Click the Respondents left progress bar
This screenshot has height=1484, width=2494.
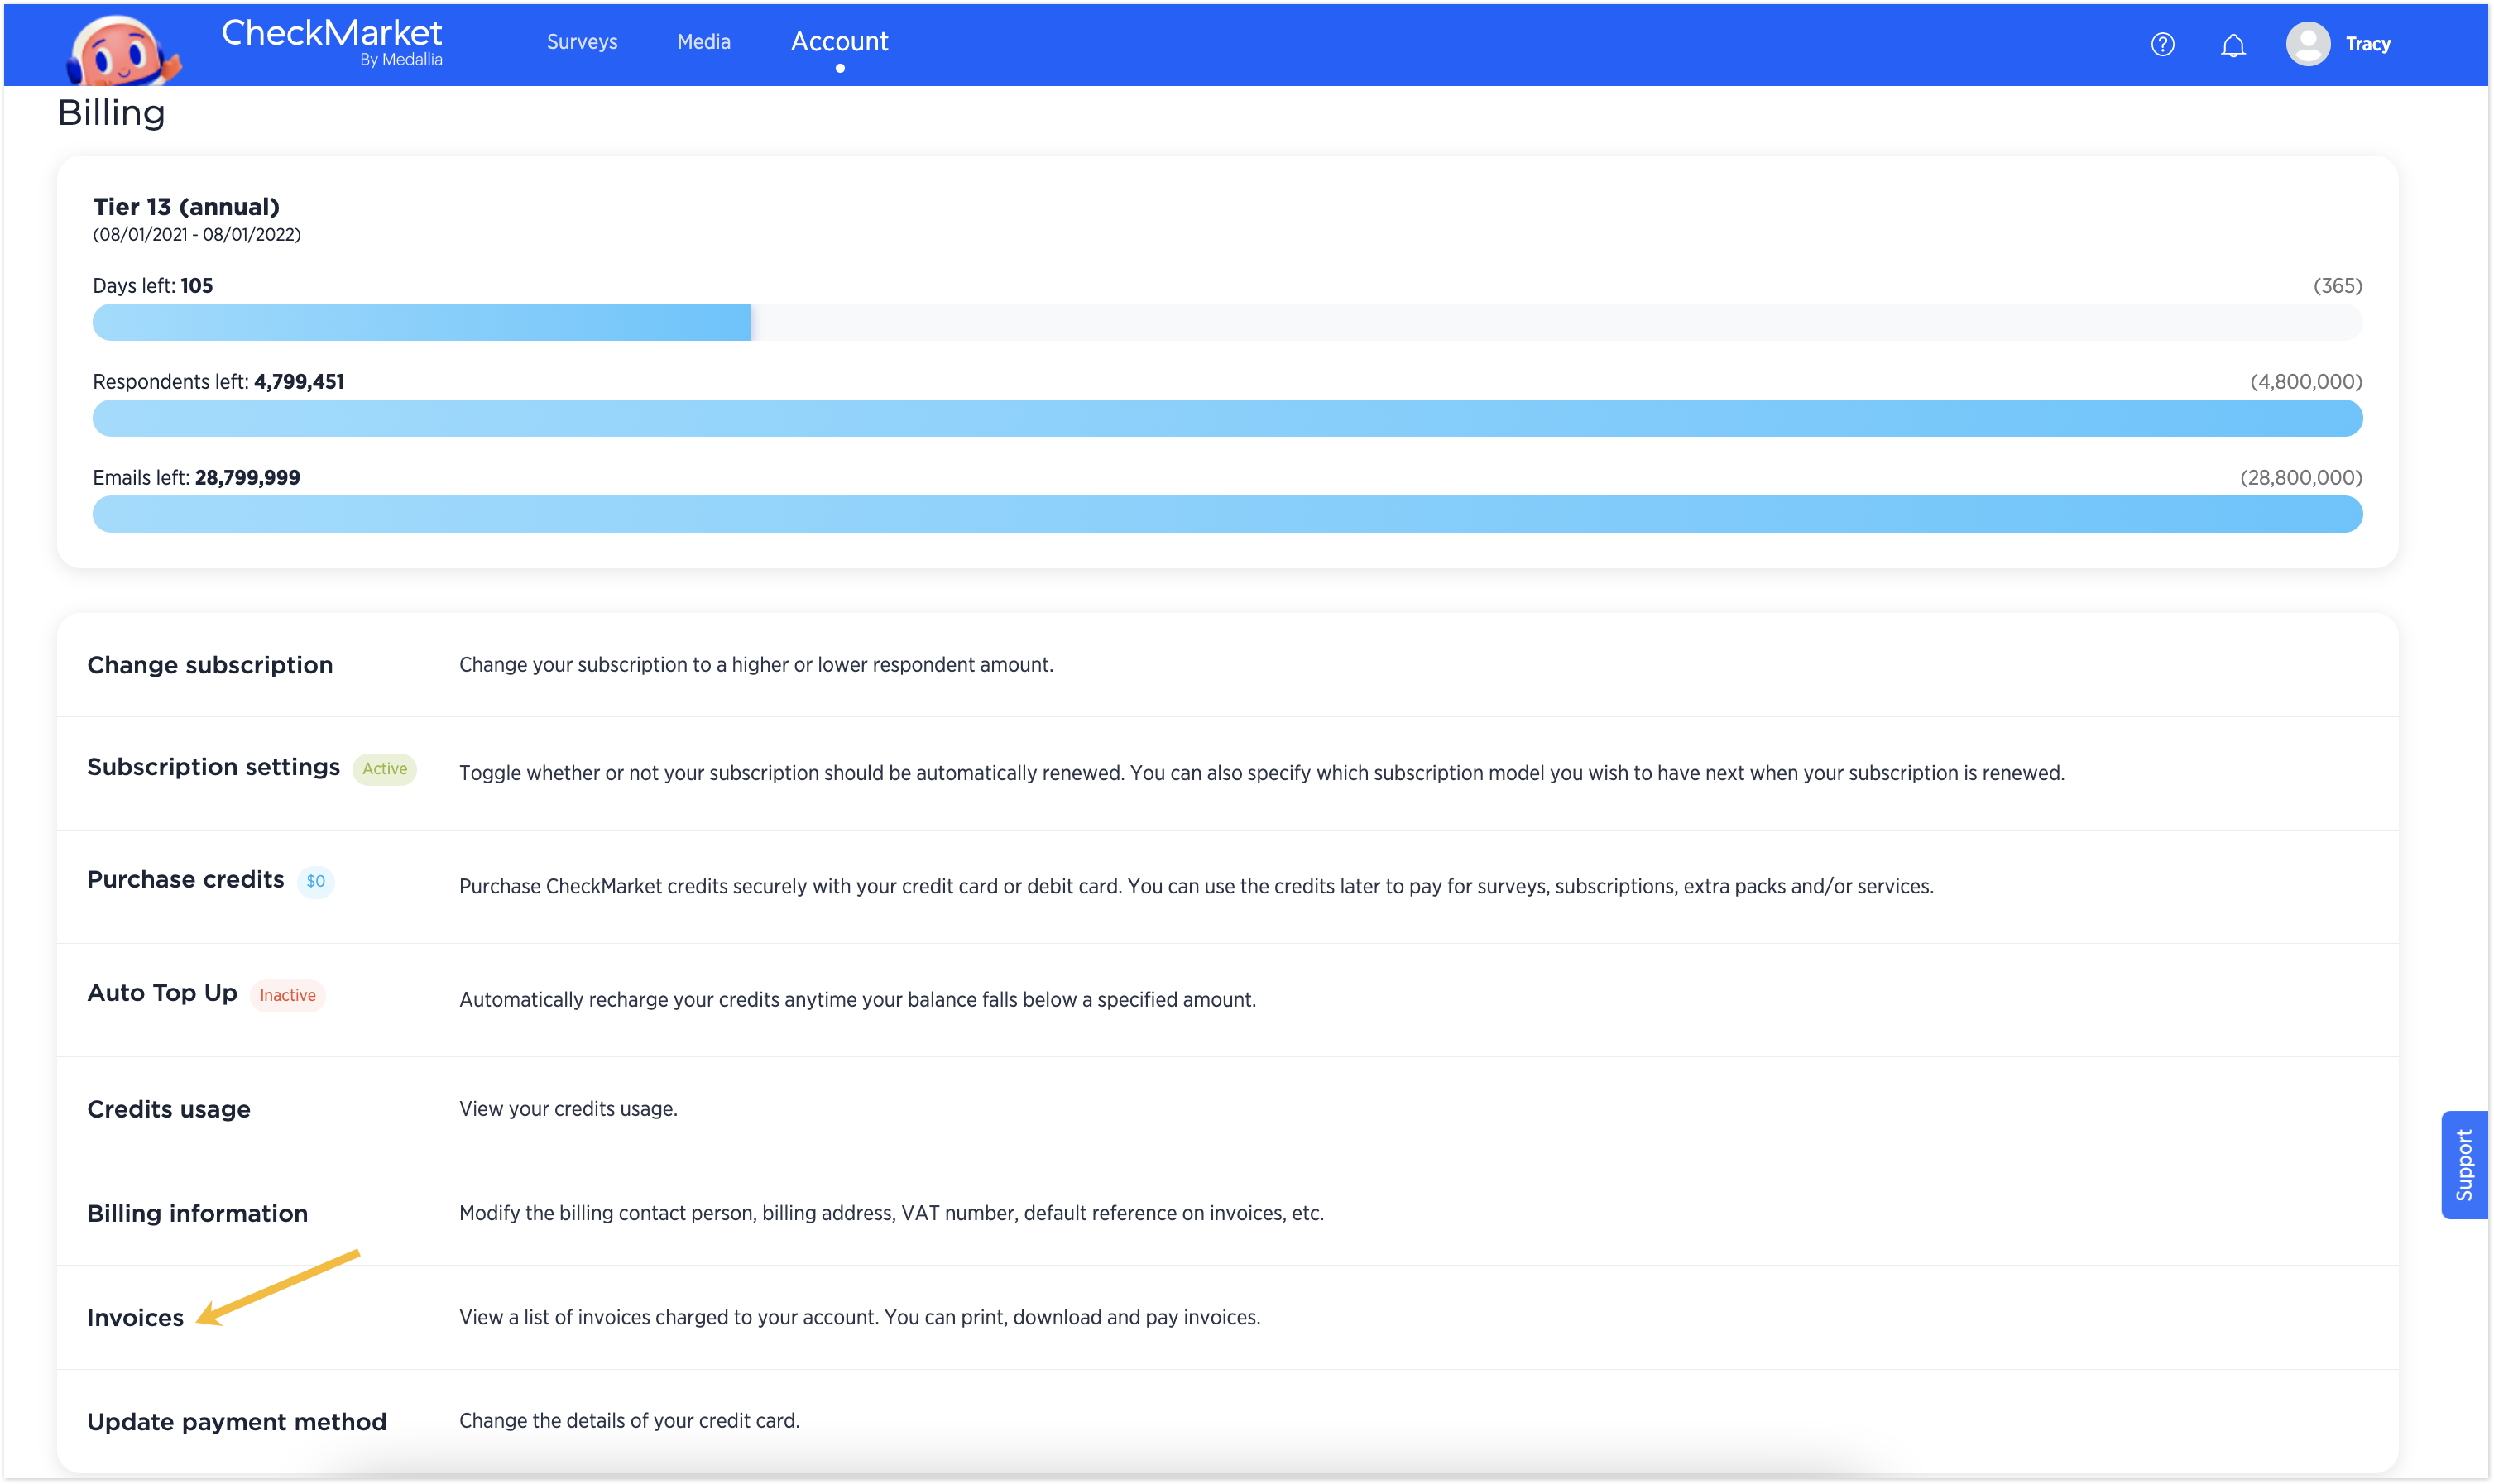pos(1227,418)
